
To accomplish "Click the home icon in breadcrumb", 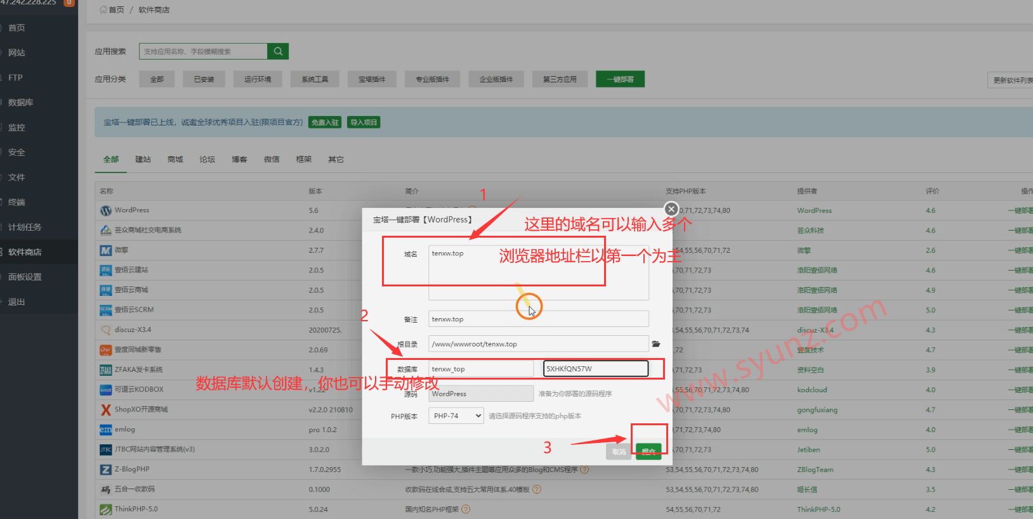I will coord(103,10).
